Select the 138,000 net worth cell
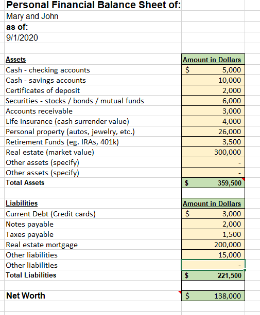Screen dimensions: 260x315 click(213, 295)
